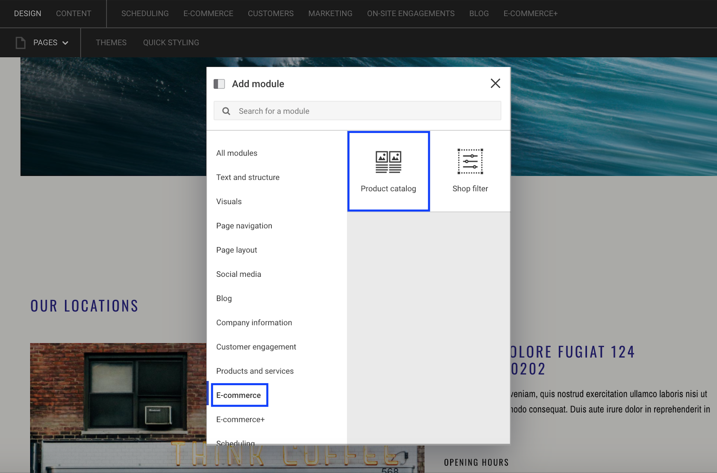717x473 pixels.
Task: Open the Customers menu
Action: [x=271, y=14]
